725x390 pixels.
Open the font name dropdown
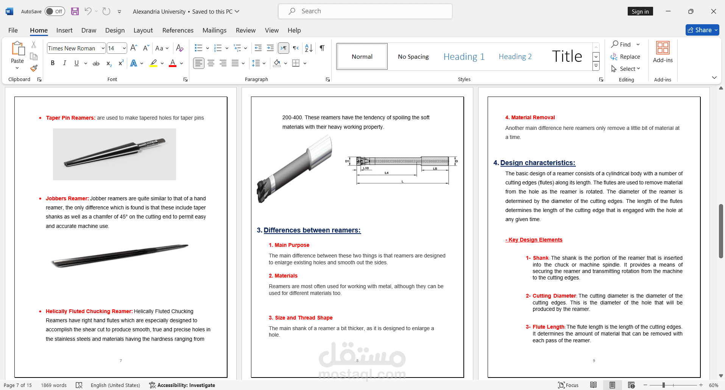point(103,48)
